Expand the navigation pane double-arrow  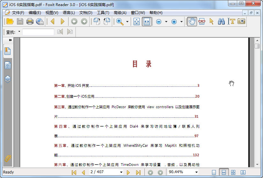(x=11, y=40)
